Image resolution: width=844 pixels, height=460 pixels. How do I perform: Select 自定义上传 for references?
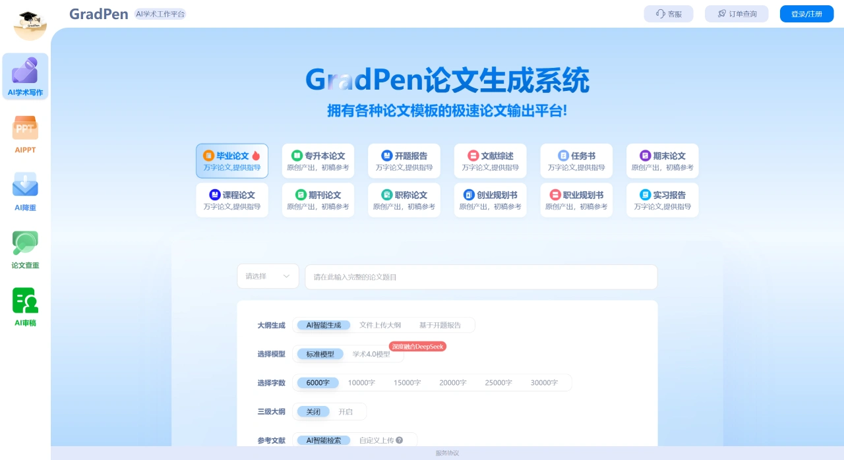(377, 440)
